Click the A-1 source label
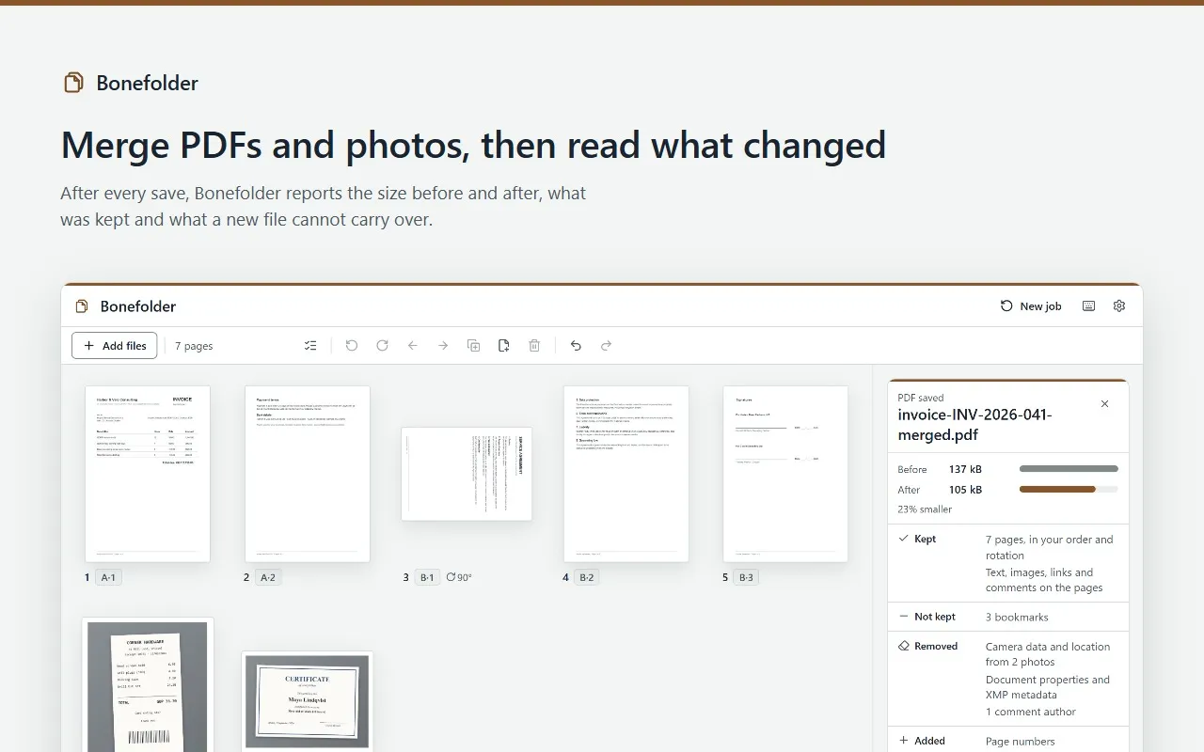The width and height of the screenshot is (1204, 752). (x=108, y=577)
